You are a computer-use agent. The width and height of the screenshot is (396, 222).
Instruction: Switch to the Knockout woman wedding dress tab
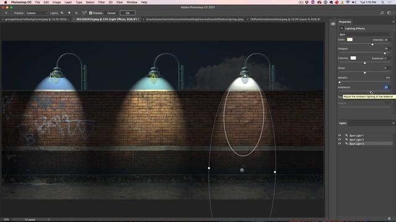click(x=194, y=19)
